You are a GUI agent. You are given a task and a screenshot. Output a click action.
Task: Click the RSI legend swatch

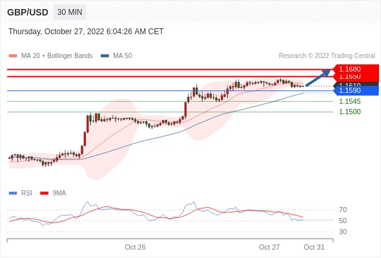(13, 193)
